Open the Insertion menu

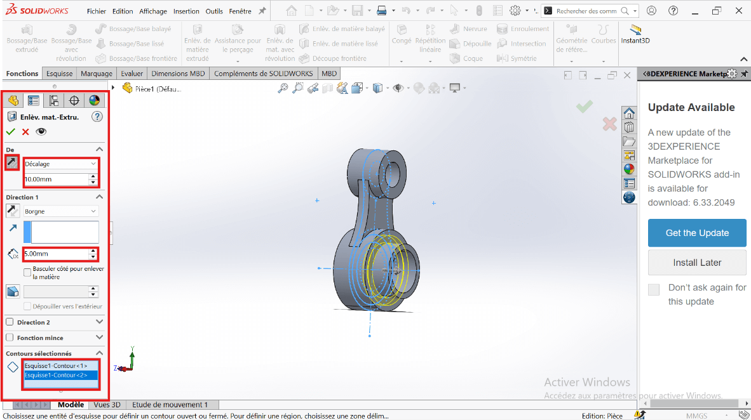pos(186,11)
